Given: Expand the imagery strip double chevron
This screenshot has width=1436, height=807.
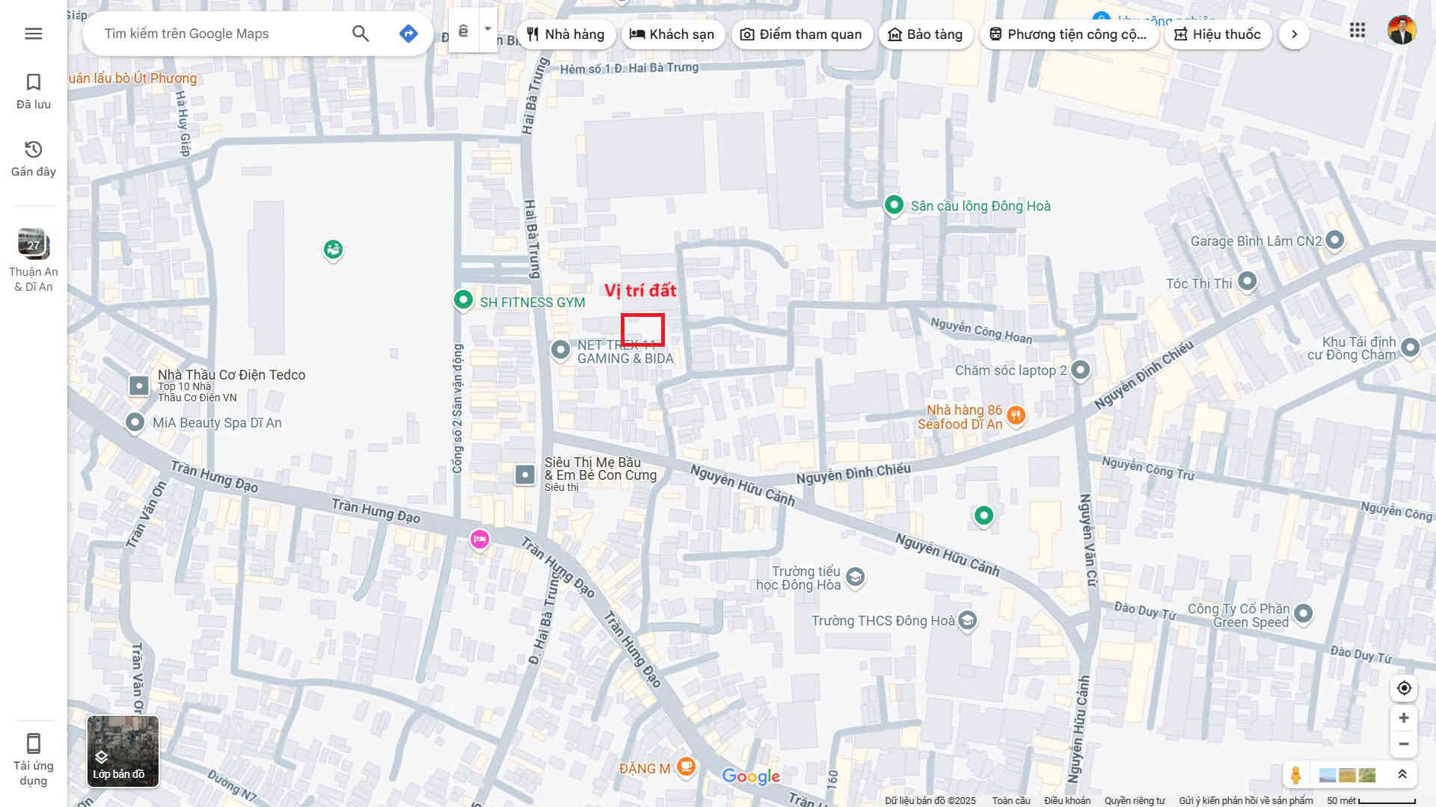Looking at the screenshot, I should tap(1402, 775).
